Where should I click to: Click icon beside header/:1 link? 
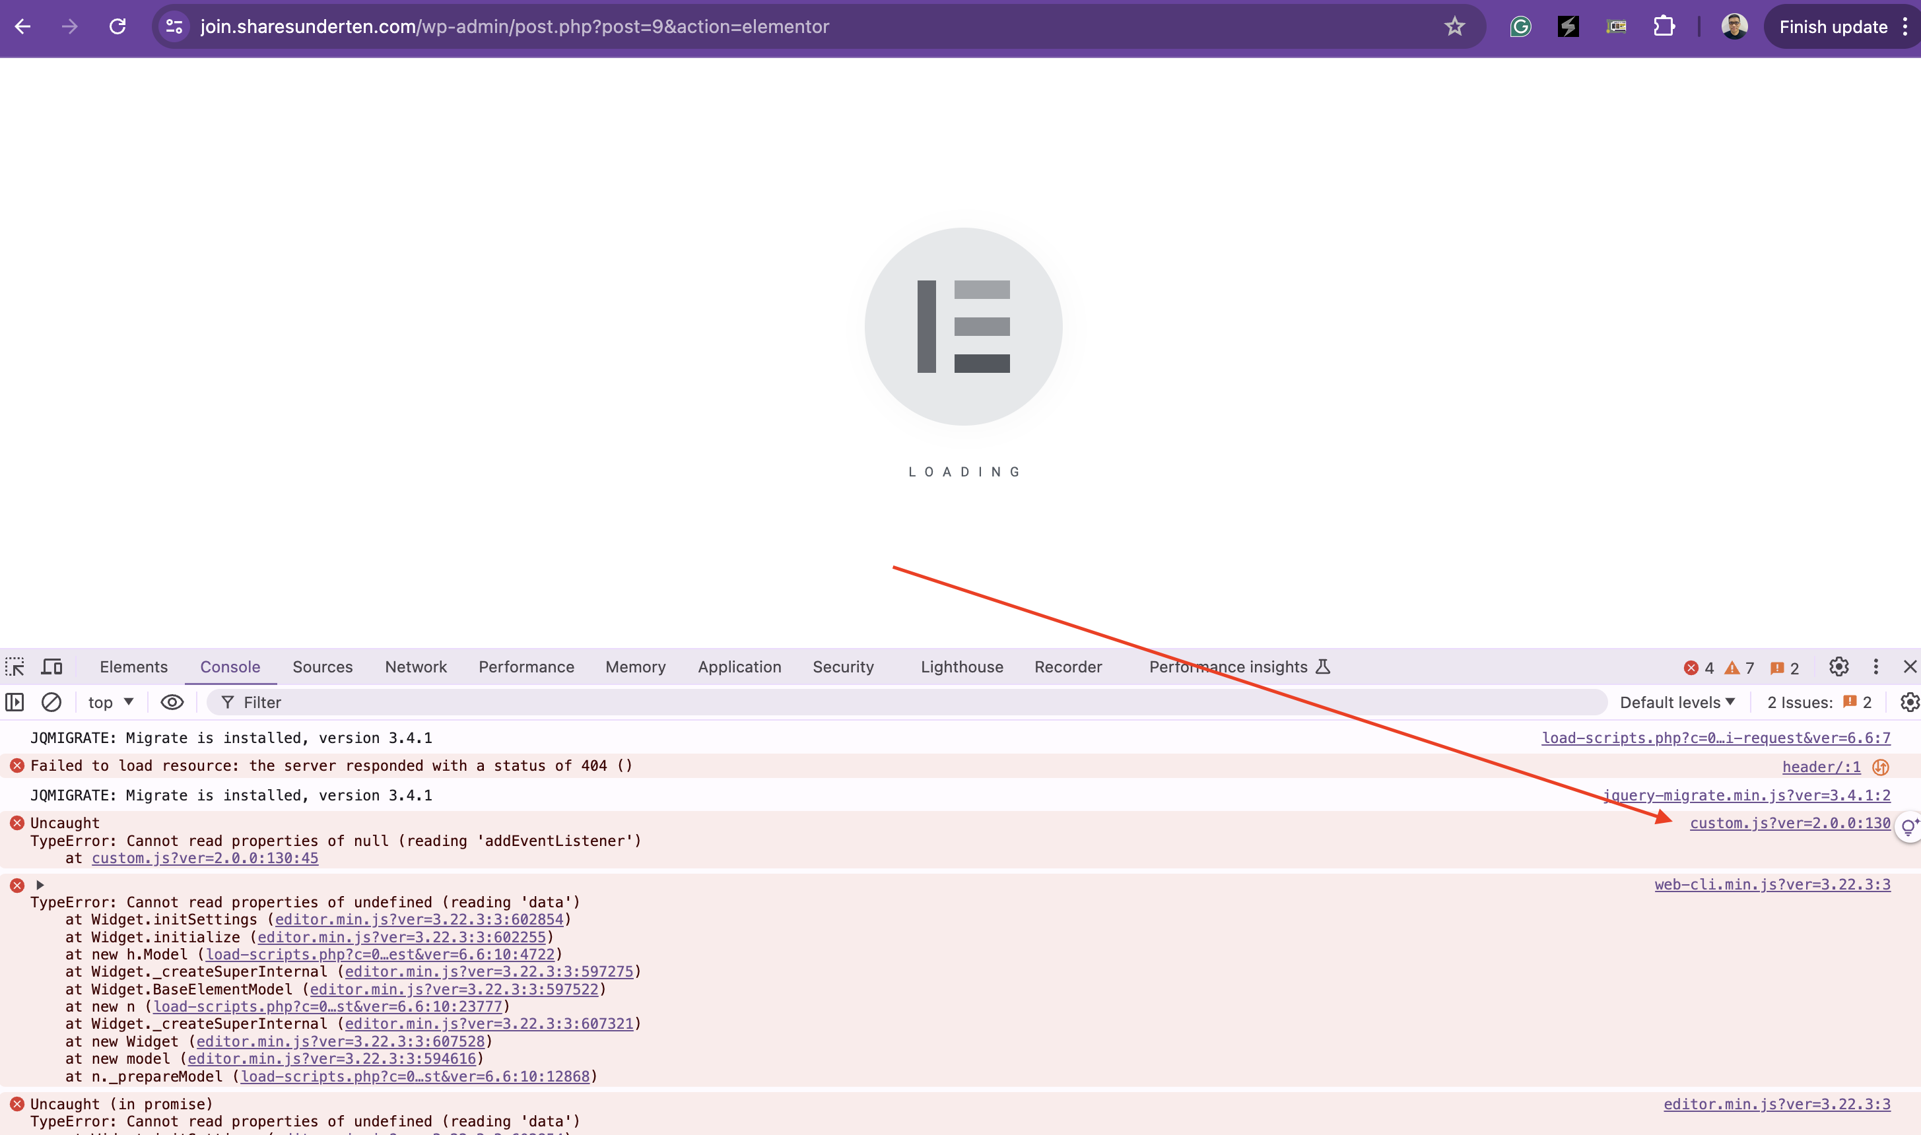pos(1881,767)
